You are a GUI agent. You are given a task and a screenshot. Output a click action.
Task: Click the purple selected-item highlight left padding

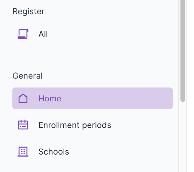click(15, 98)
